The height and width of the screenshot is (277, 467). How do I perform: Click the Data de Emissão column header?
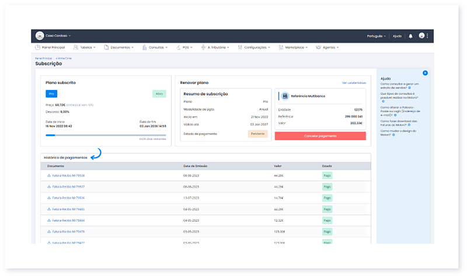click(x=195, y=166)
